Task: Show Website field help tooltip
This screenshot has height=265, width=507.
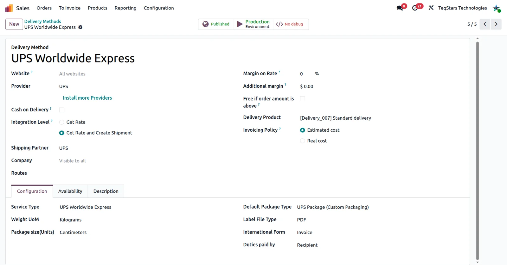Action: coord(32,72)
